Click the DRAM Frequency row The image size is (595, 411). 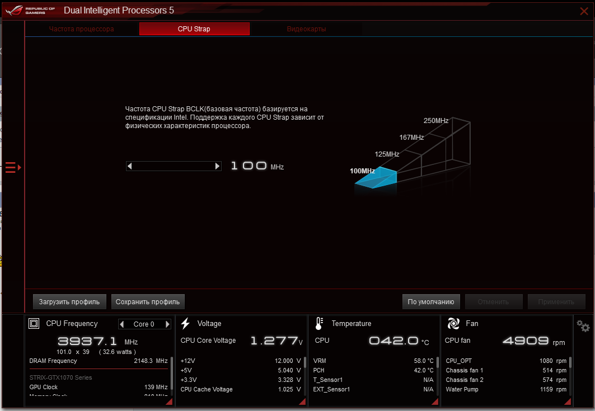click(x=99, y=361)
